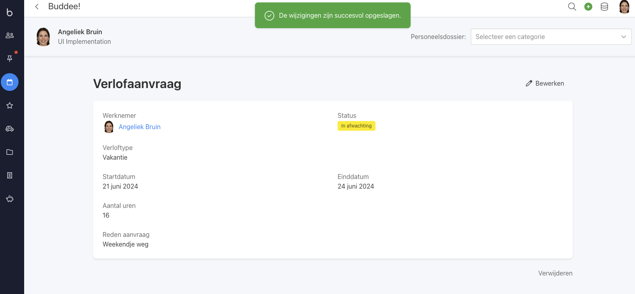Open the Personeelsdossier category dropdown
The height and width of the screenshot is (294, 635).
[551, 37]
